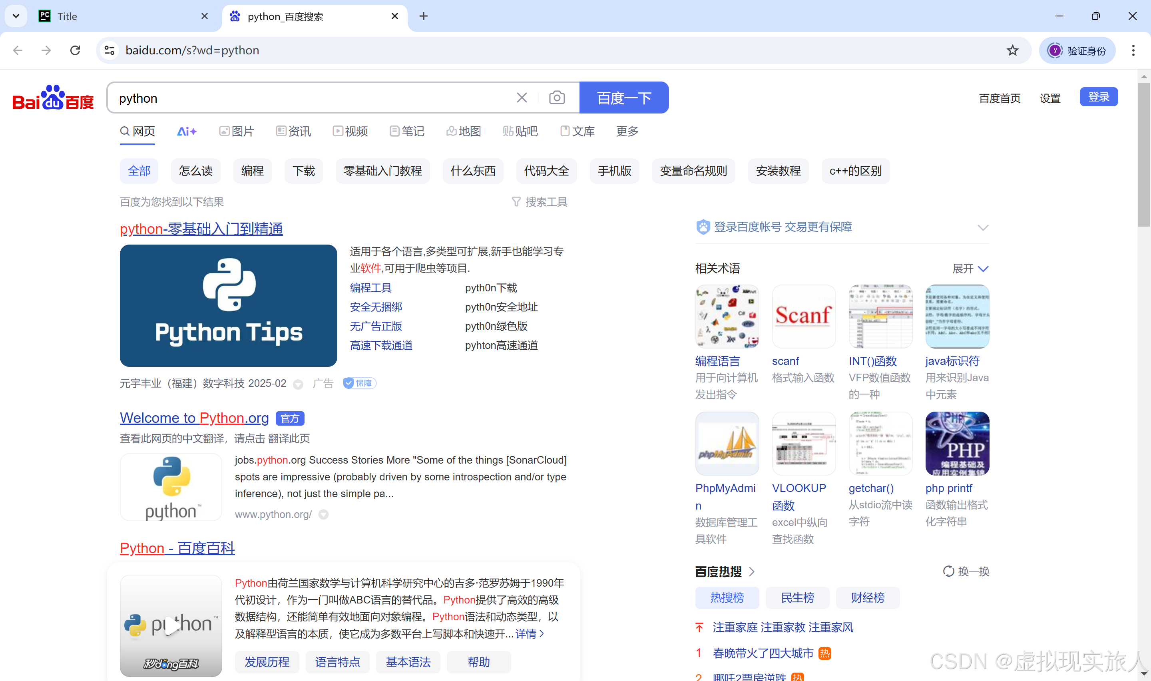Screen dimensions: 1151x681
Task: Click the Baidu logo
Action: coord(53,98)
